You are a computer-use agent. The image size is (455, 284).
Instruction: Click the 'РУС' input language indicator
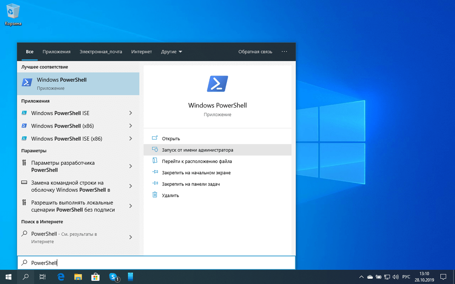406,277
